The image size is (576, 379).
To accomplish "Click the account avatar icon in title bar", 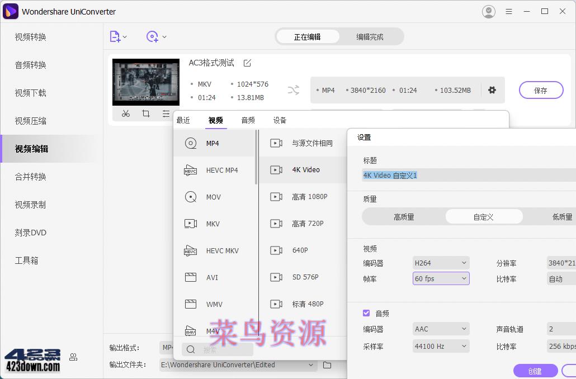I will pos(488,11).
